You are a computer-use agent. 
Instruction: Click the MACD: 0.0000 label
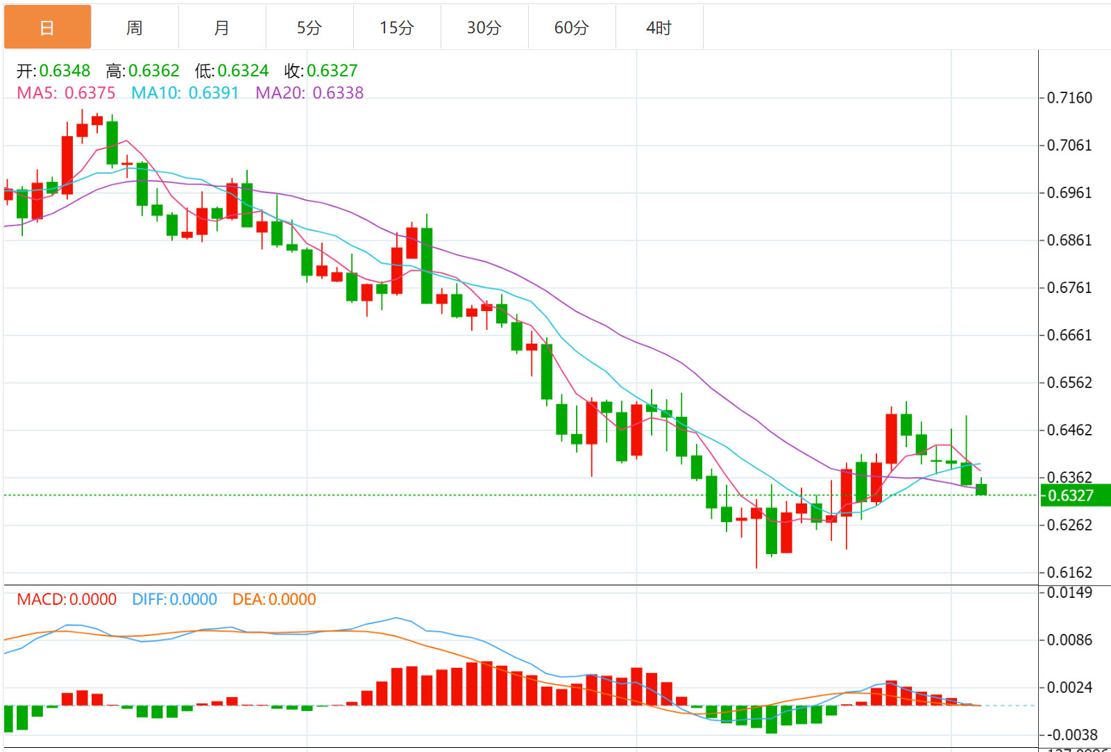67,599
